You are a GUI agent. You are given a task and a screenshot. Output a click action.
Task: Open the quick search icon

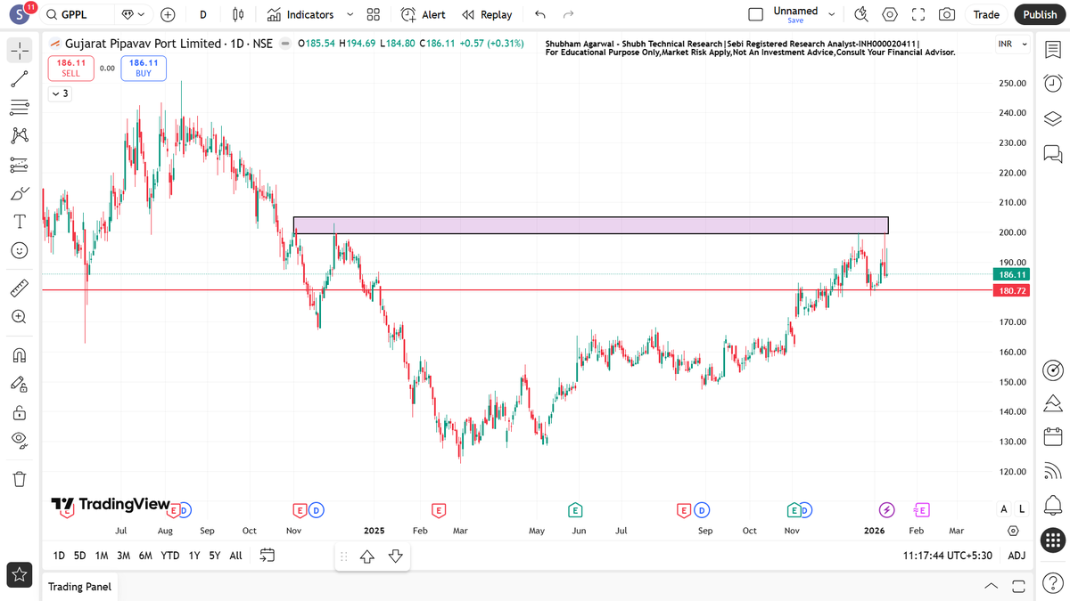[x=860, y=14]
